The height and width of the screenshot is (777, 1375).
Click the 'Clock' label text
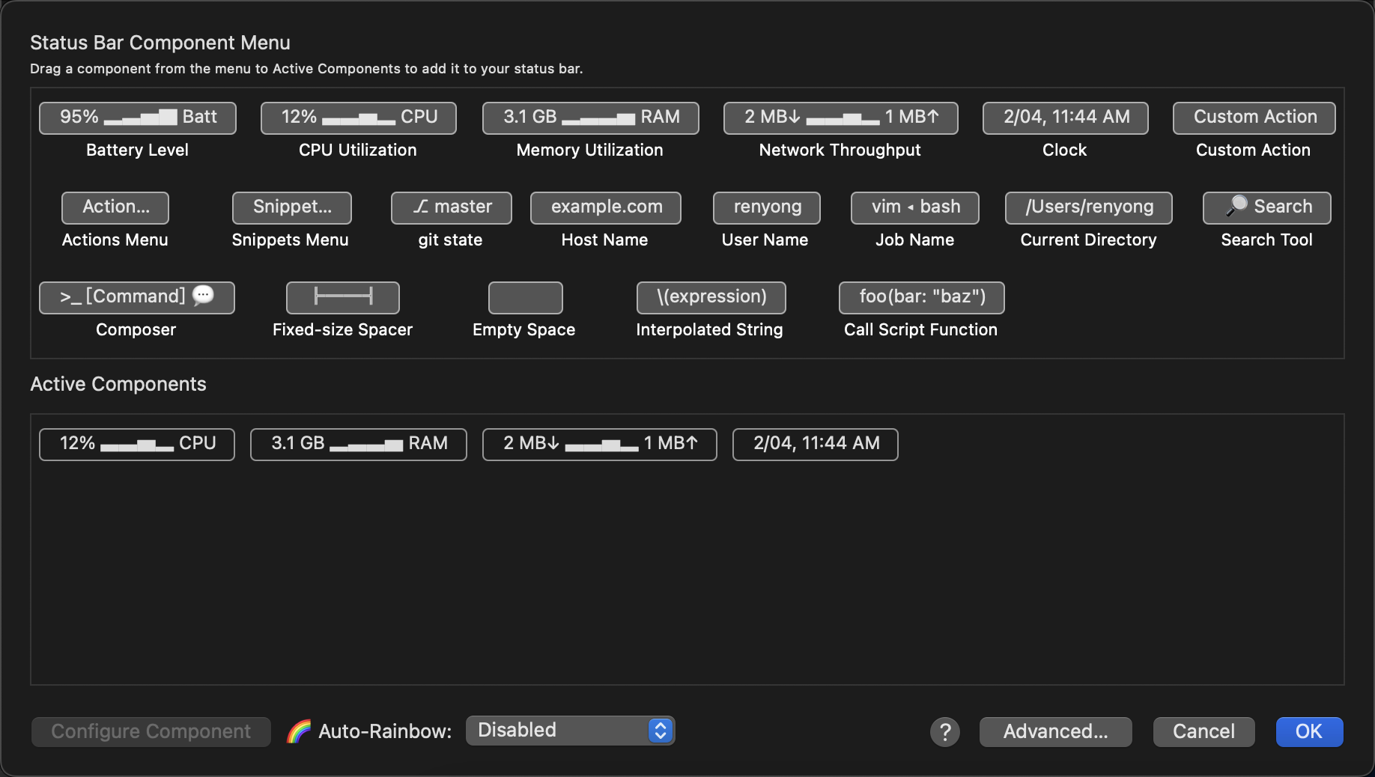(x=1065, y=150)
